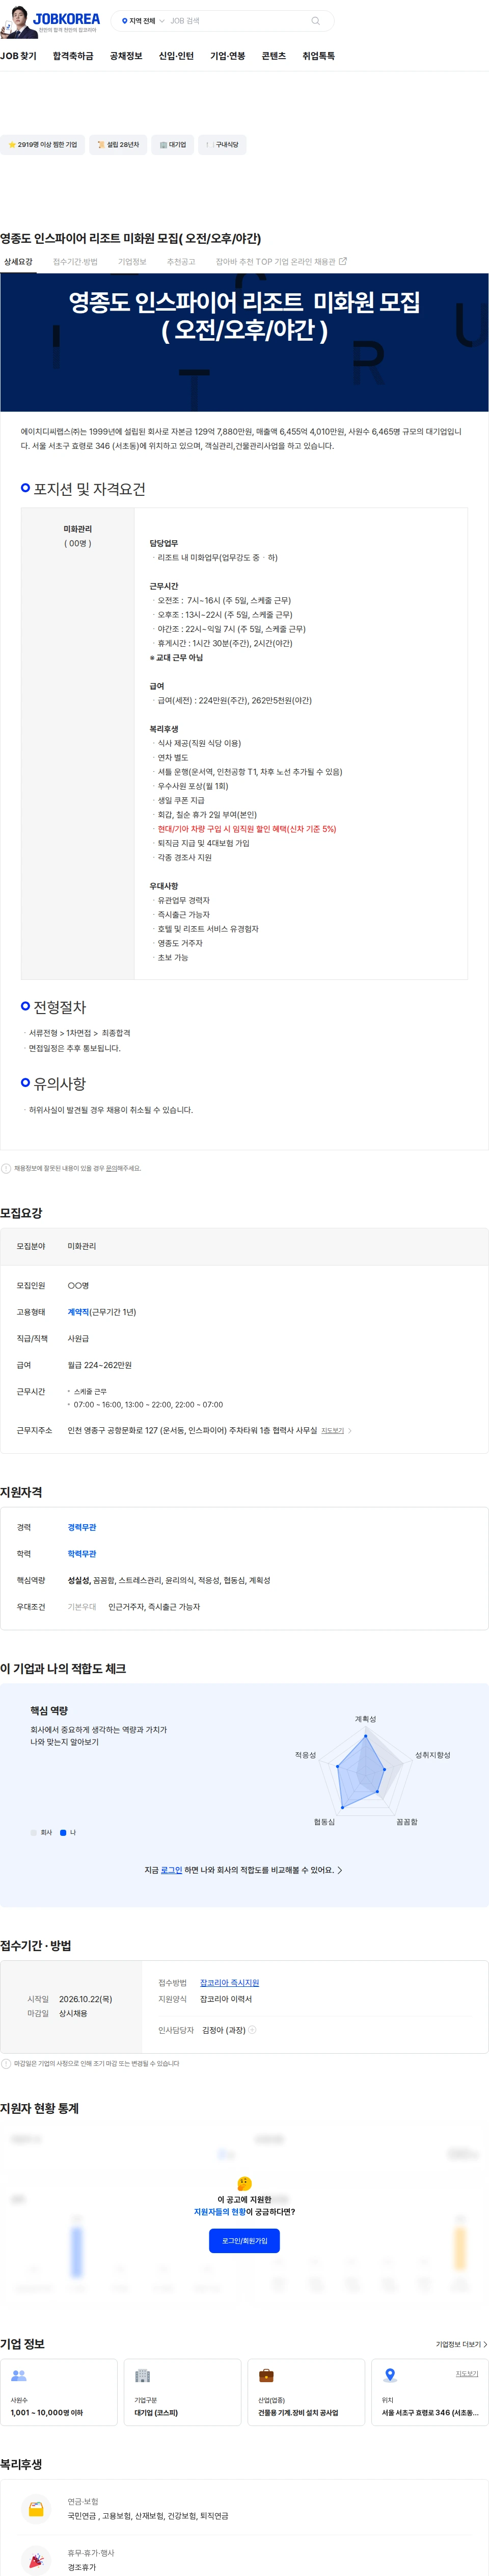Open the 지도보기 link next to 근무주소
Image resolution: width=489 pixels, height=2576 pixels.
(x=332, y=1431)
